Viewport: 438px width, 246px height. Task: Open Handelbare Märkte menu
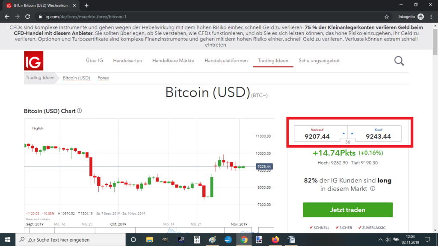(173, 61)
